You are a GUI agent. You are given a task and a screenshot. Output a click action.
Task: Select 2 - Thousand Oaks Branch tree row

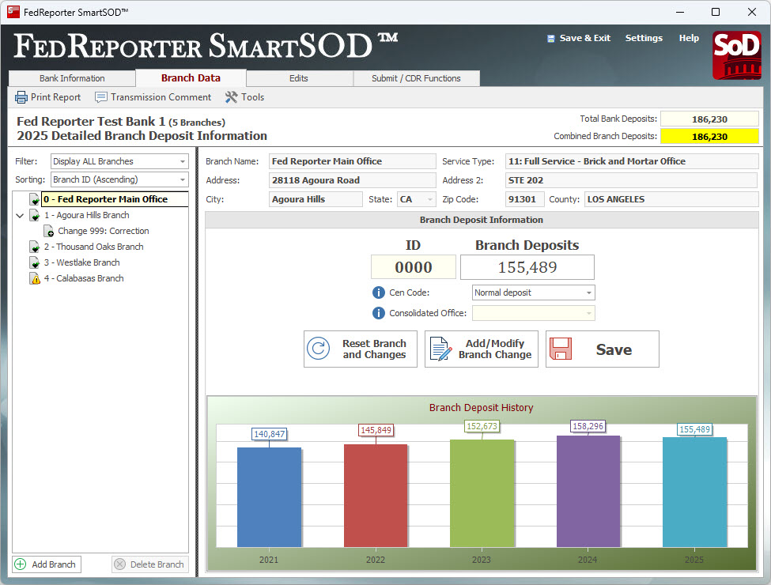coord(93,247)
